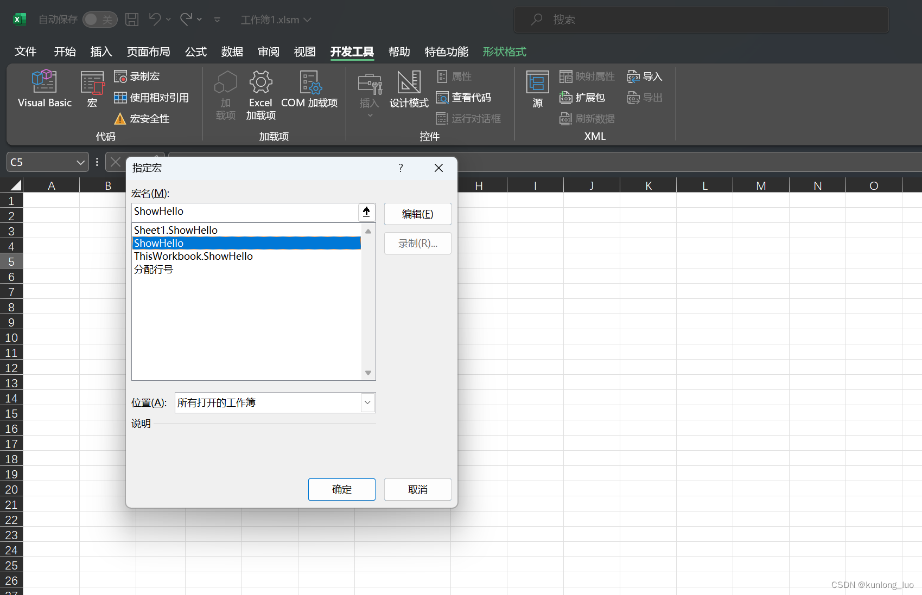Open 扩展包 expansion packs
Viewport: 922px width, 595px height.
(582, 98)
